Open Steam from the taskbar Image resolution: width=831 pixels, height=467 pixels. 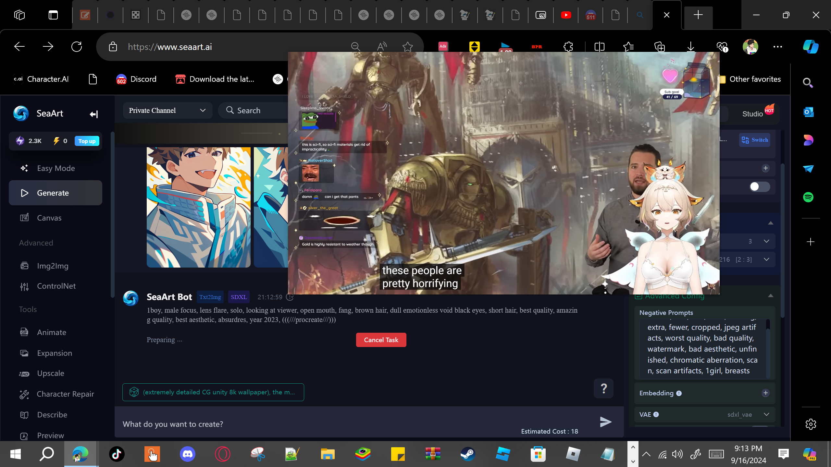[x=468, y=454]
